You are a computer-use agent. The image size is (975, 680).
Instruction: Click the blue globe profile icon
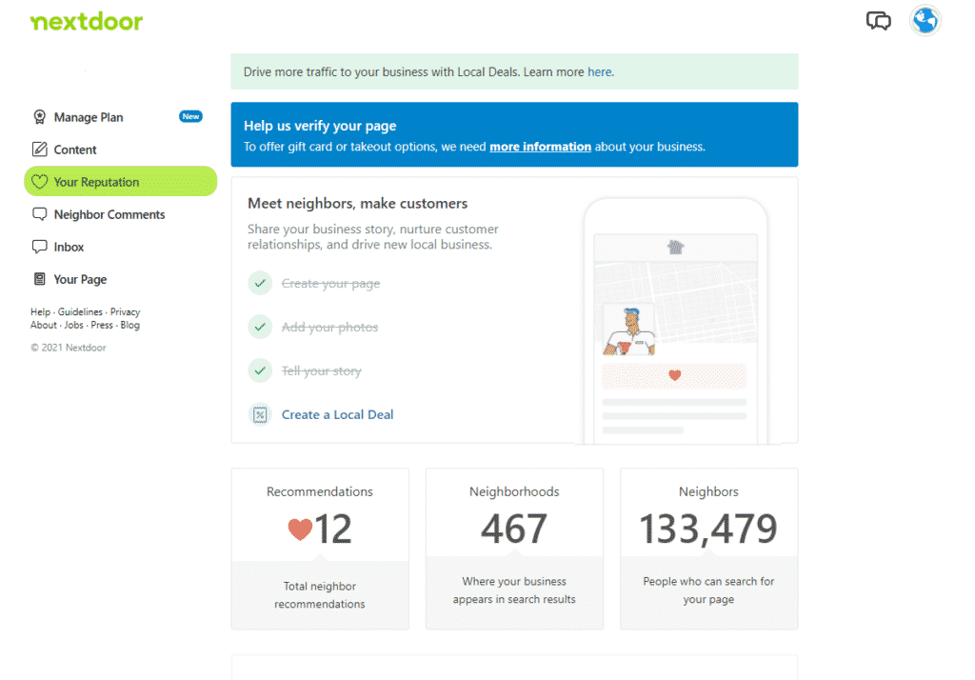[x=925, y=20]
